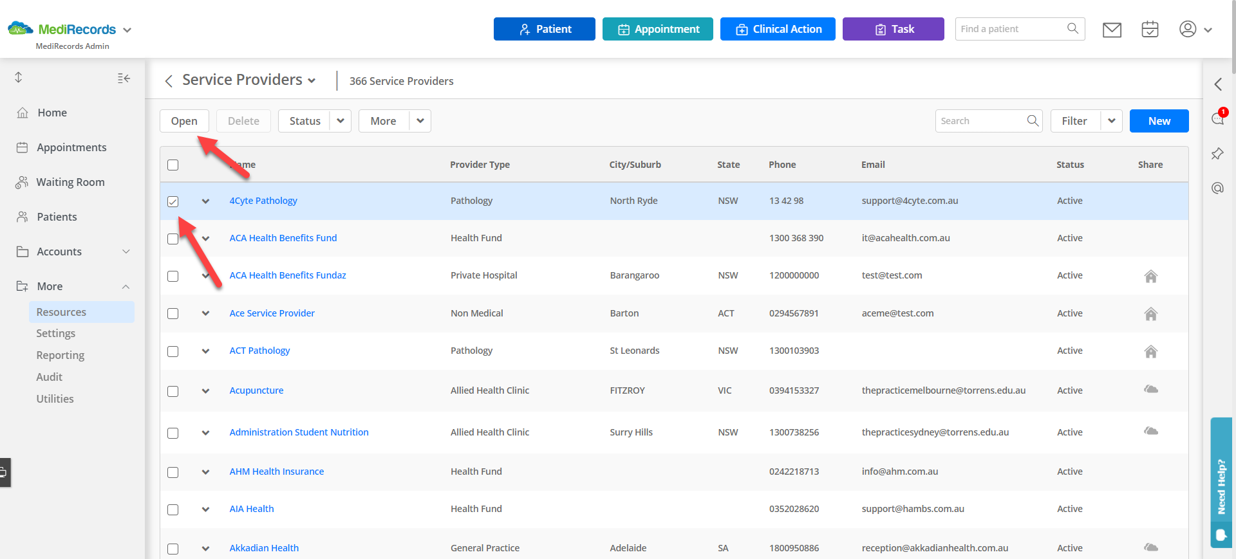Open Home in the sidebar
Screen dimensions: 1236x559
52,113
